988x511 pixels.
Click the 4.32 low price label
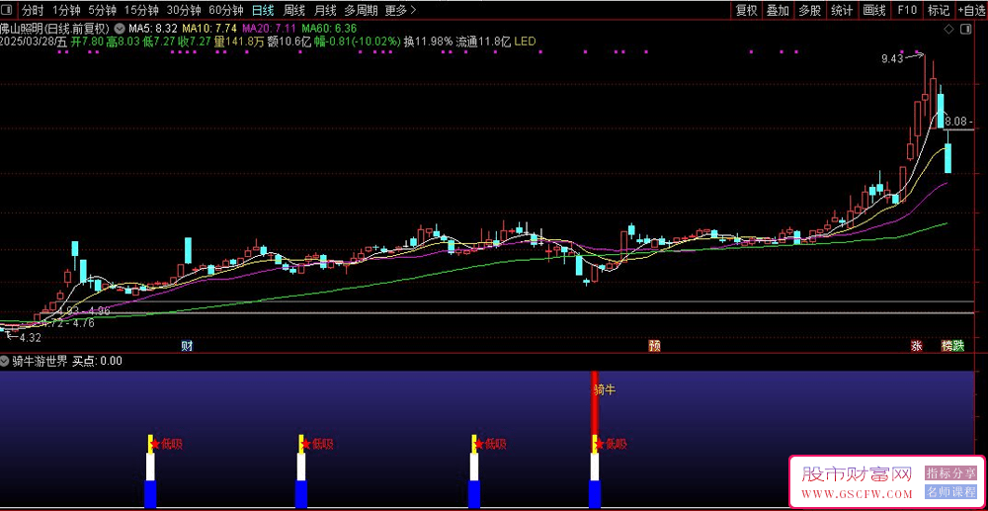(x=30, y=338)
